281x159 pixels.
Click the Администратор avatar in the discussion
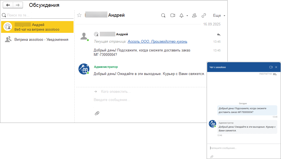(84, 69)
